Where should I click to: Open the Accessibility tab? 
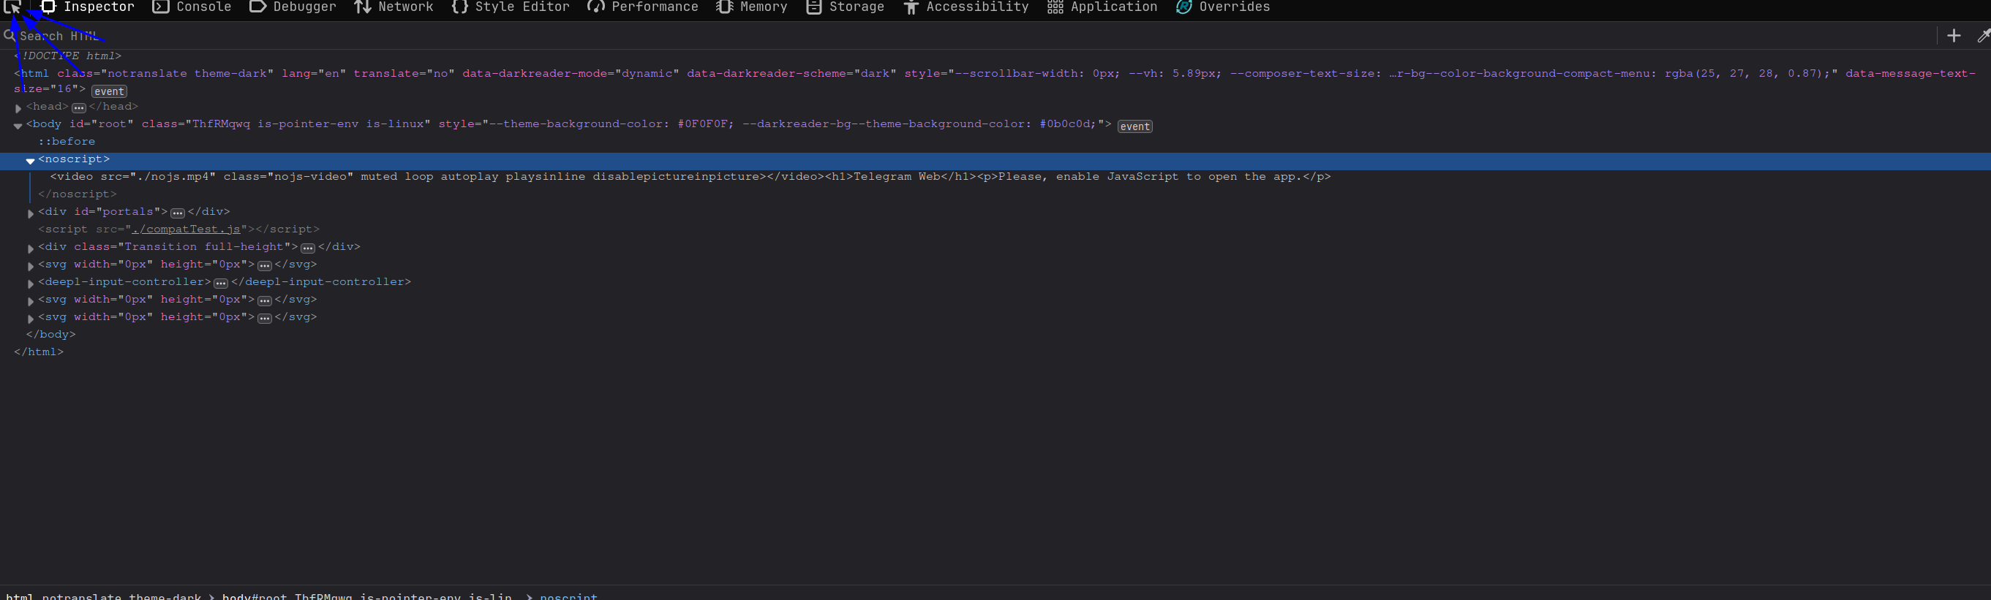coord(966,7)
